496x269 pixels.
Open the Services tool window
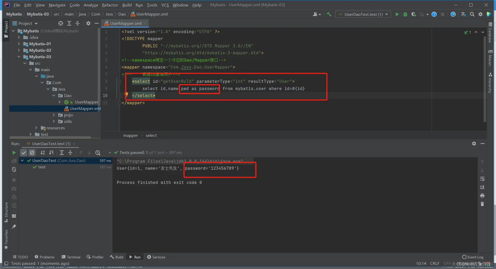(x=156, y=257)
